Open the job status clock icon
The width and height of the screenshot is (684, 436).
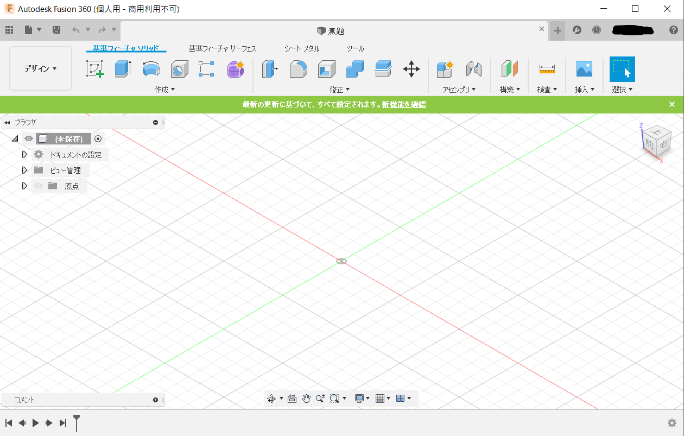coord(597,30)
